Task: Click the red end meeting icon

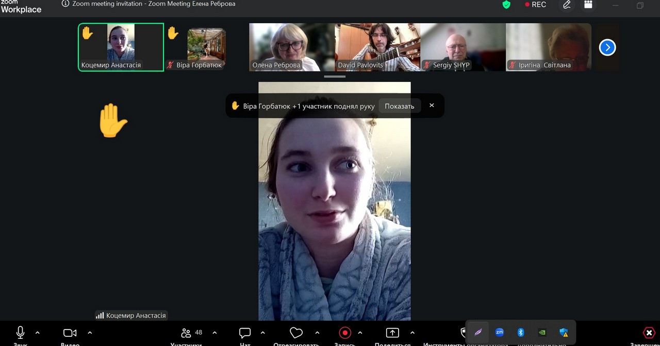Action: (649, 333)
